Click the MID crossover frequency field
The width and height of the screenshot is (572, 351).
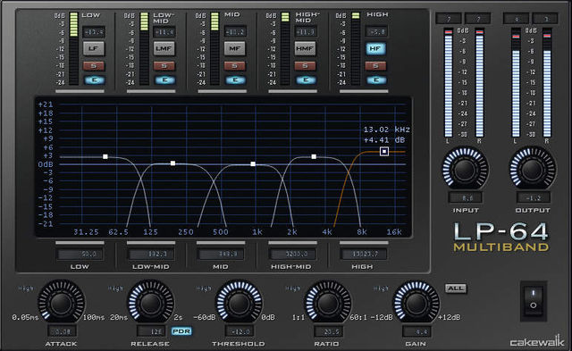coord(221,254)
